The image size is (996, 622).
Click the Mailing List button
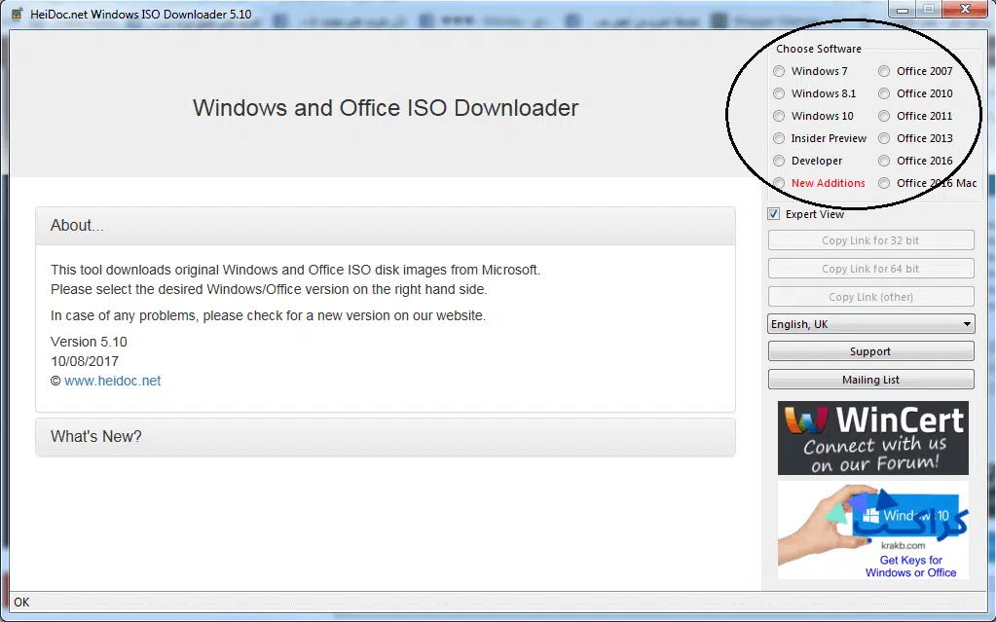click(x=870, y=380)
